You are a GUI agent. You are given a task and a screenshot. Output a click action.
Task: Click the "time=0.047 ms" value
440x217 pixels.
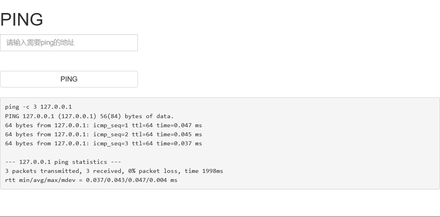(179, 125)
